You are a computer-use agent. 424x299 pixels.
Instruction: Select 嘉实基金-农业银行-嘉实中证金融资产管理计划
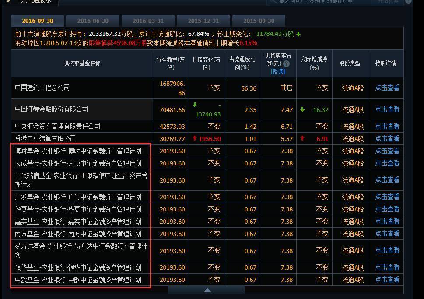[78, 222]
